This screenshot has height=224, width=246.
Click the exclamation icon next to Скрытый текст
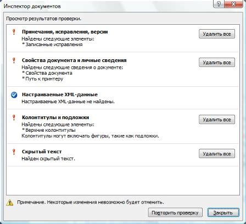pyautogui.click(x=14, y=152)
